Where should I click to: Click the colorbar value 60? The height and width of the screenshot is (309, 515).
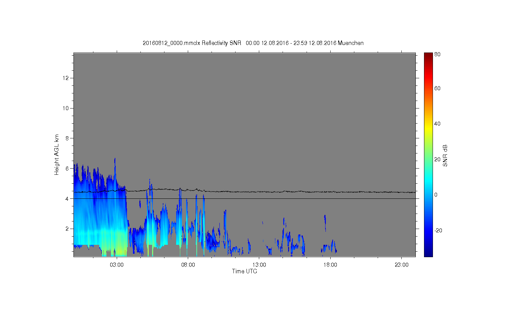[x=437, y=89]
